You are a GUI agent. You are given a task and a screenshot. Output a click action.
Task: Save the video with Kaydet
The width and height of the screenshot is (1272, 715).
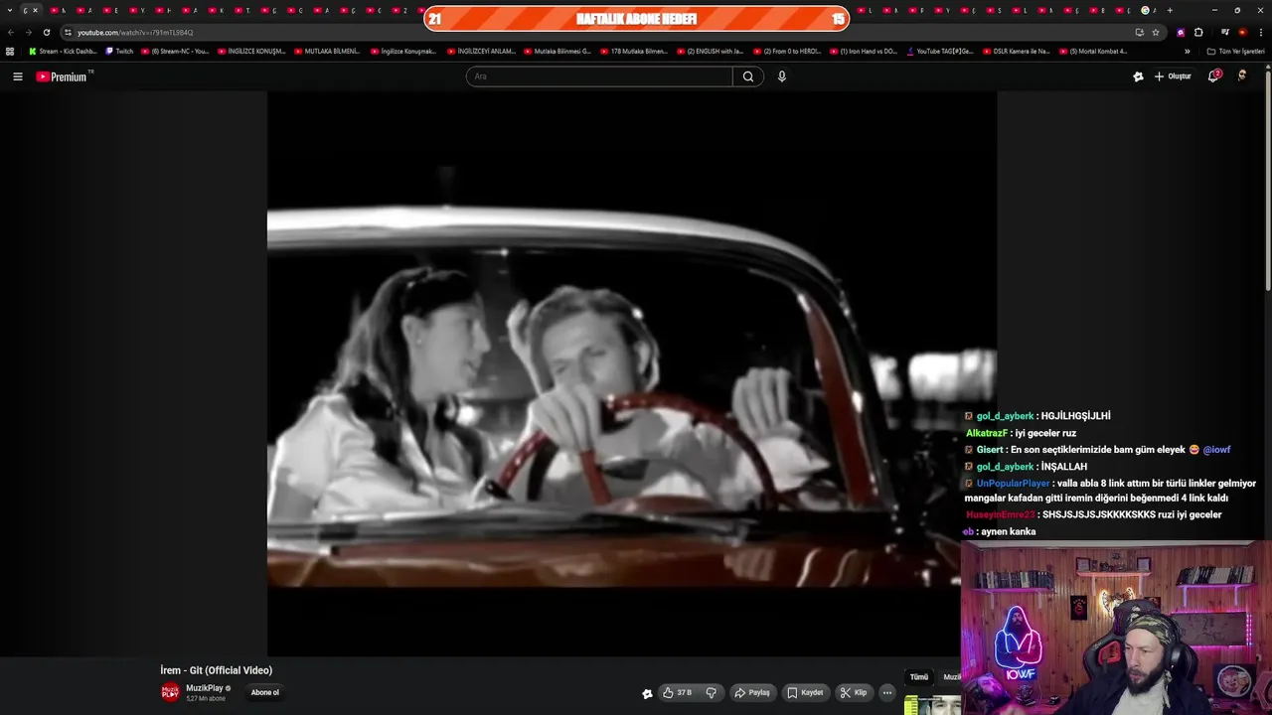click(x=805, y=693)
